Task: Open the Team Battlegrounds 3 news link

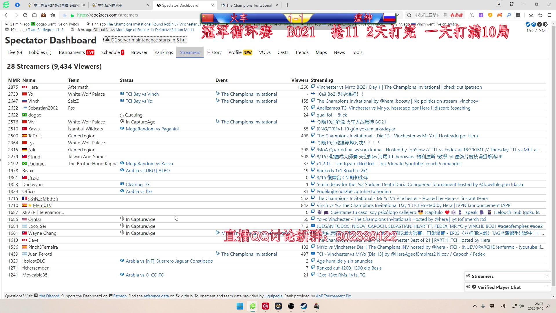Action: pyautogui.click(x=45, y=30)
